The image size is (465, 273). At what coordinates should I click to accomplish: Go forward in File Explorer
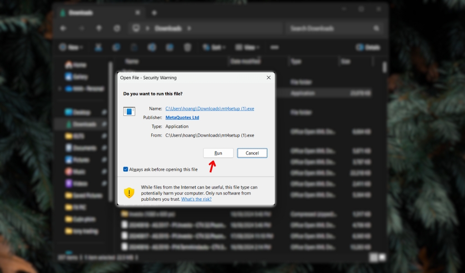click(81, 28)
